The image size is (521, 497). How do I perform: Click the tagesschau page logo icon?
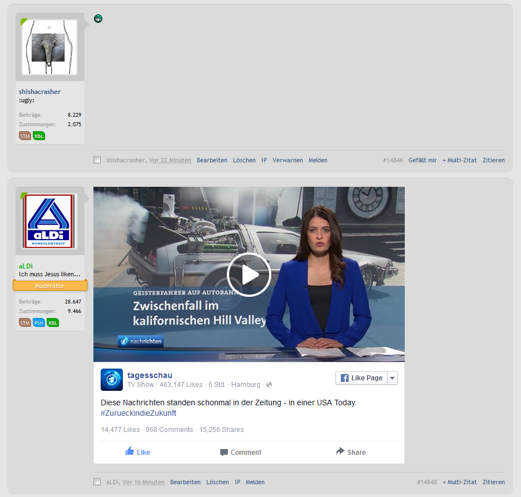coord(112,380)
